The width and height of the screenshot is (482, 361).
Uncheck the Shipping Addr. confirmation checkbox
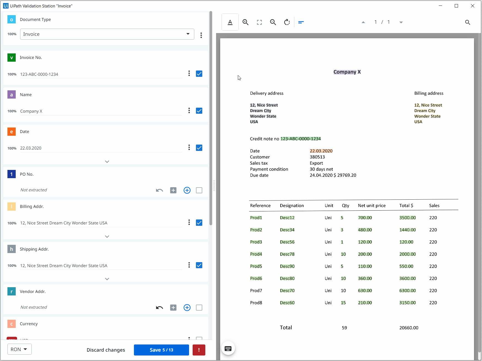[x=199, y=265]
